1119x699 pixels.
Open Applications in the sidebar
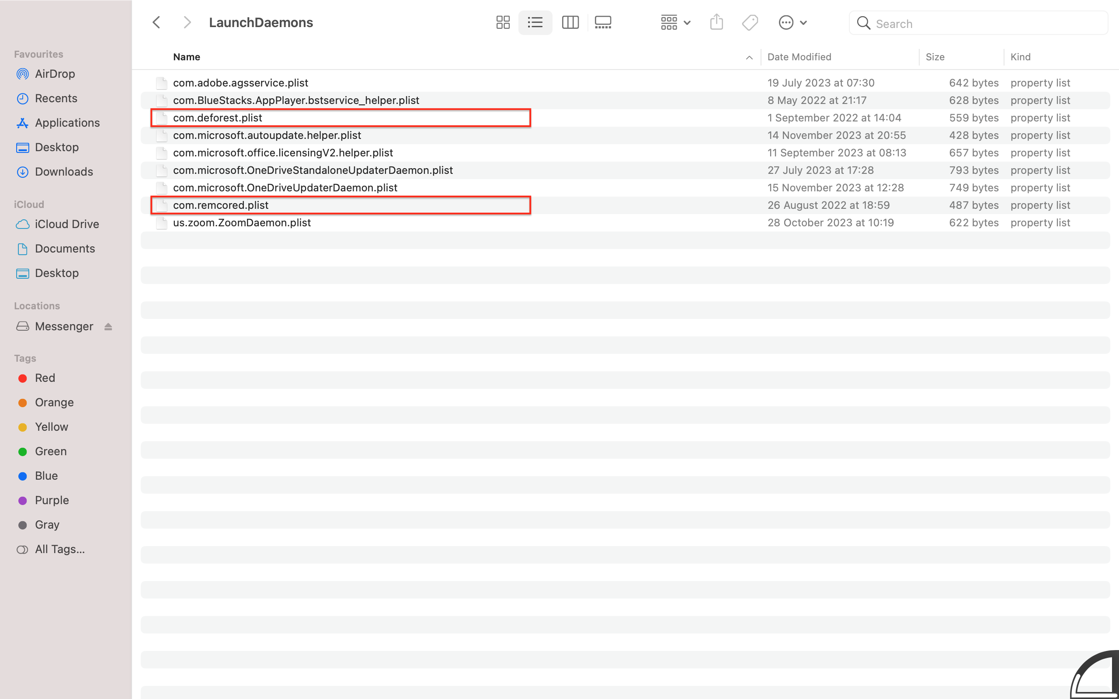click(x=67, y=123)
